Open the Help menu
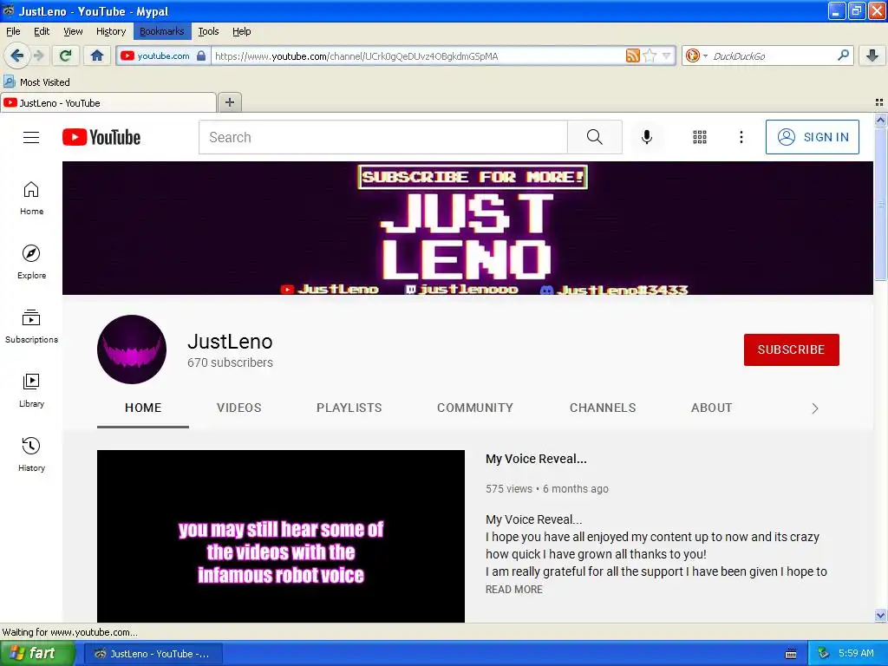The height and width of the screenshot is (666, 888). click(x=241, y=31)
